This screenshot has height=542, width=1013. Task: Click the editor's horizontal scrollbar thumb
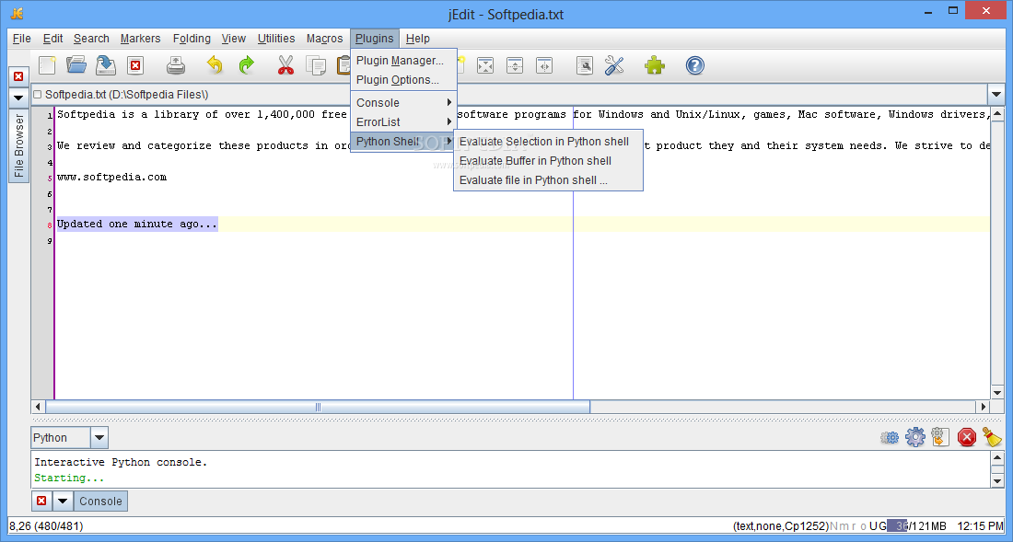tap(317, 407)
